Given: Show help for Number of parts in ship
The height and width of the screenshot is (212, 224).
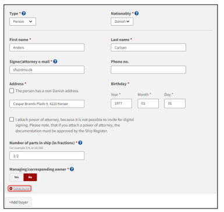Looking at the screenshot, I should 80,143.
